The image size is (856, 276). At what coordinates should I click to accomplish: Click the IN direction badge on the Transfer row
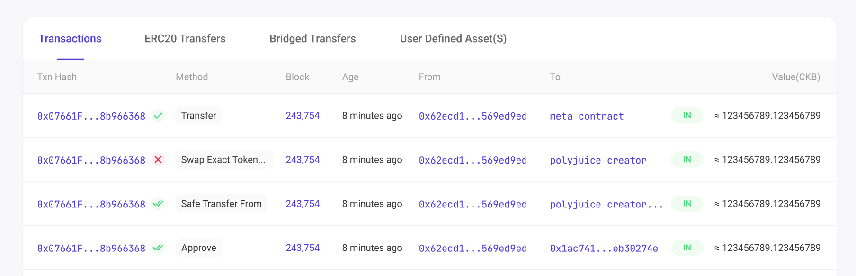tap(687, 115)
